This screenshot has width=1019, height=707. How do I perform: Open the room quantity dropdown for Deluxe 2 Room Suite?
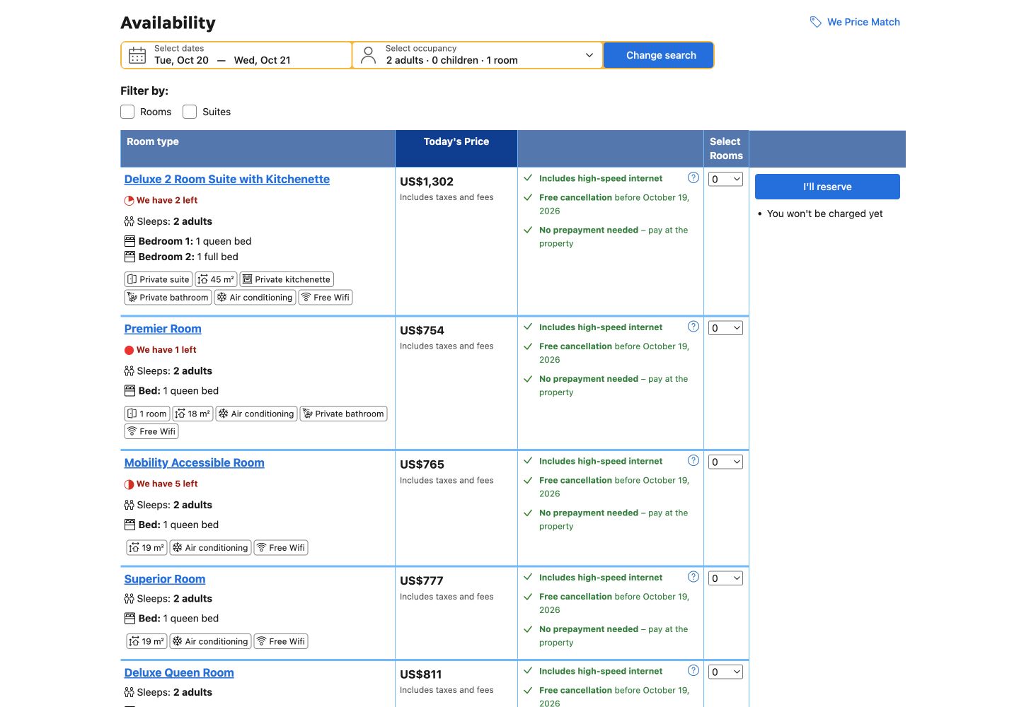tap(726, 180)
